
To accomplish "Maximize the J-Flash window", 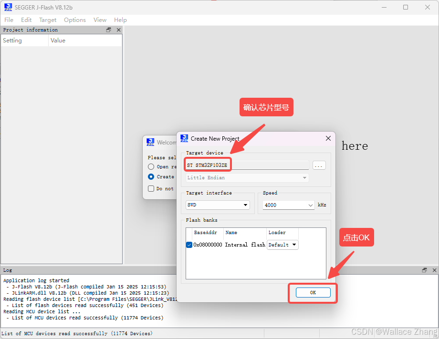I will (406, 7).
